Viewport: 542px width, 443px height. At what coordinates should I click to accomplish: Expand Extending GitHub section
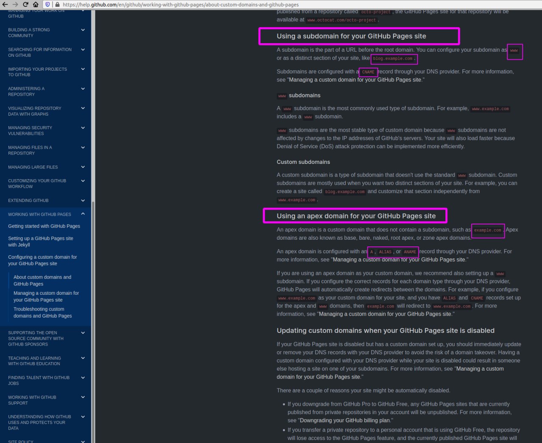pos(83,200)
